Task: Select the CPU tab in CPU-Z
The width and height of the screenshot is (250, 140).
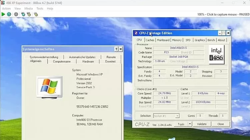Action: click(x=139, y=40)
